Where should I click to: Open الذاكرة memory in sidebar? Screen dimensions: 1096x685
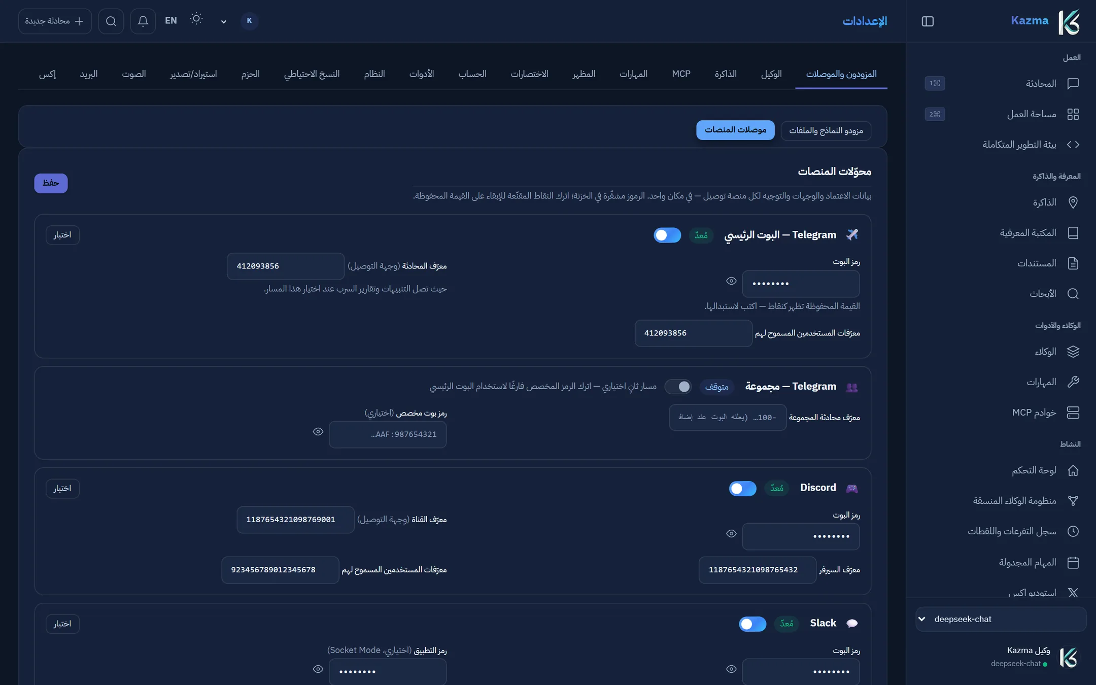pos(1001,202)
